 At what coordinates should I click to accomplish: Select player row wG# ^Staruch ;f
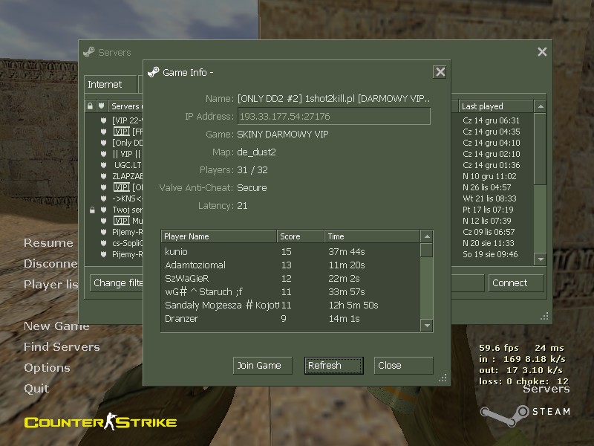point(290,291)
